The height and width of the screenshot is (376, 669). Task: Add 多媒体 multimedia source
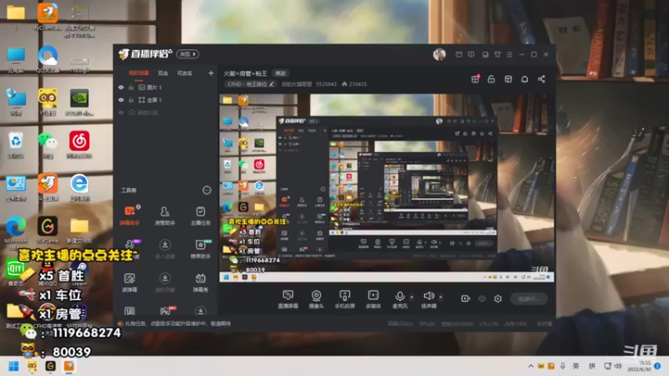coord(373,299)
